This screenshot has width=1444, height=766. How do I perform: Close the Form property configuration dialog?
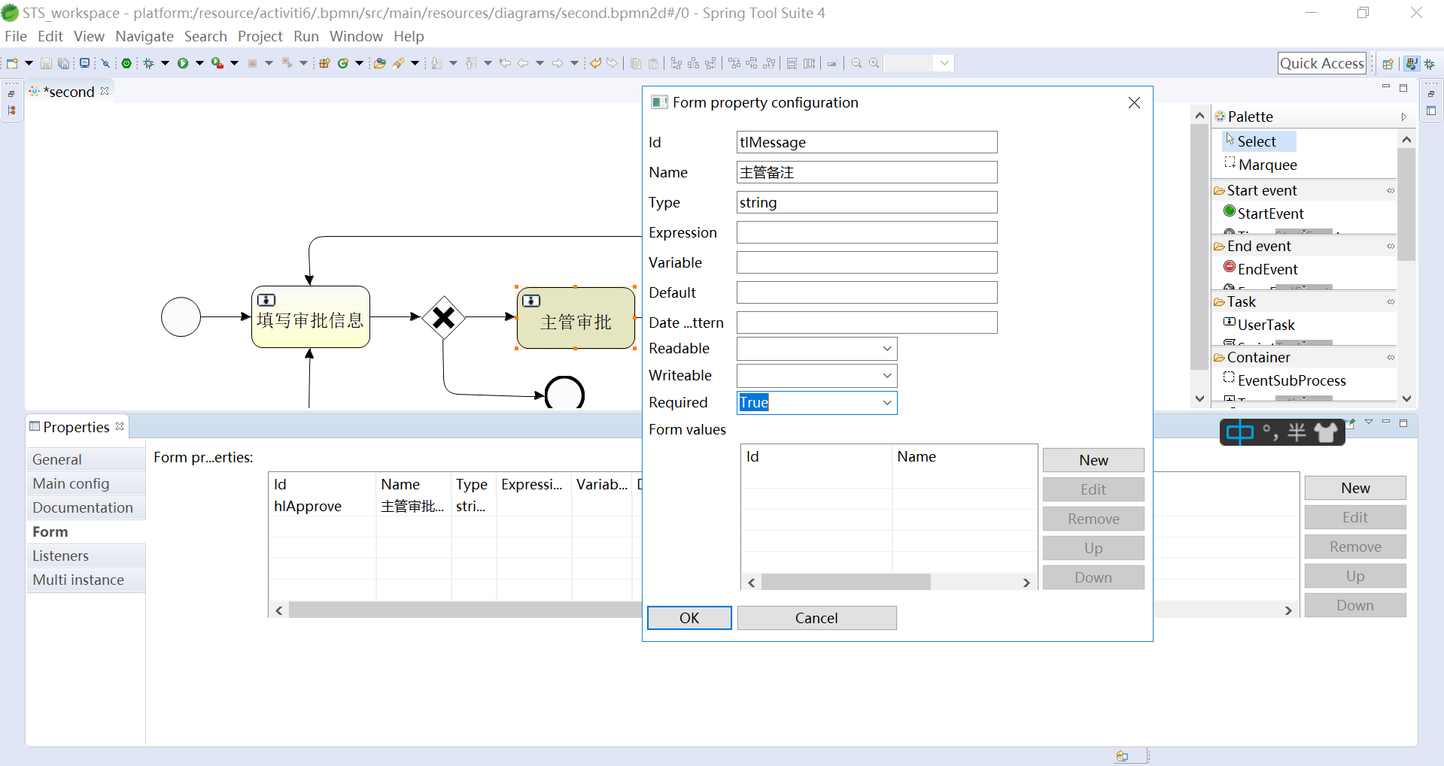pos(1134,102)
